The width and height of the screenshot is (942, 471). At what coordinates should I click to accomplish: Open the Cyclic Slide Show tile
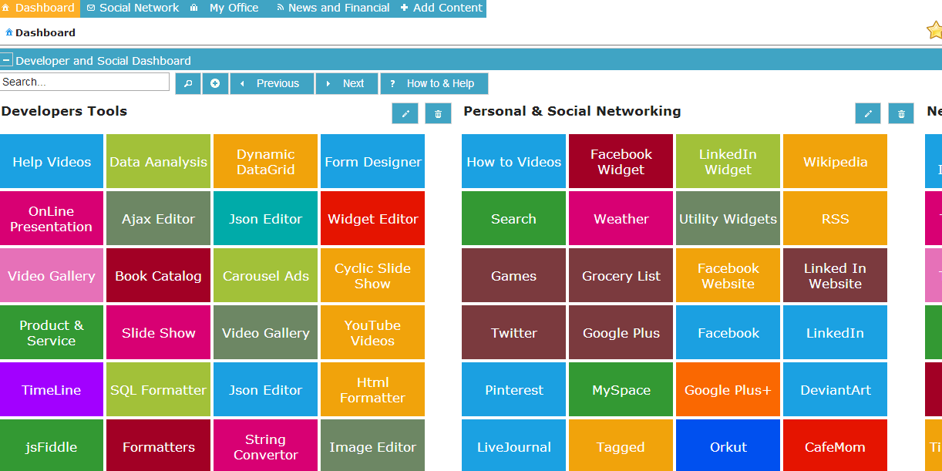[x=372, y=275]
